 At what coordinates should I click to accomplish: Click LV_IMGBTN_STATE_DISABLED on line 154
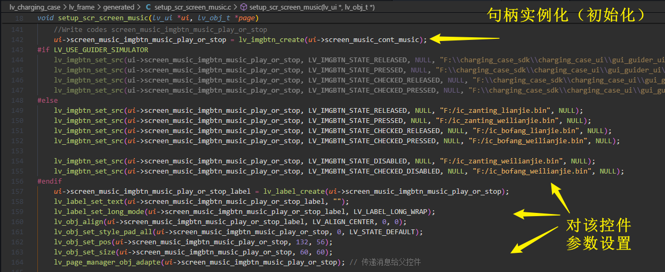(358, 161)
